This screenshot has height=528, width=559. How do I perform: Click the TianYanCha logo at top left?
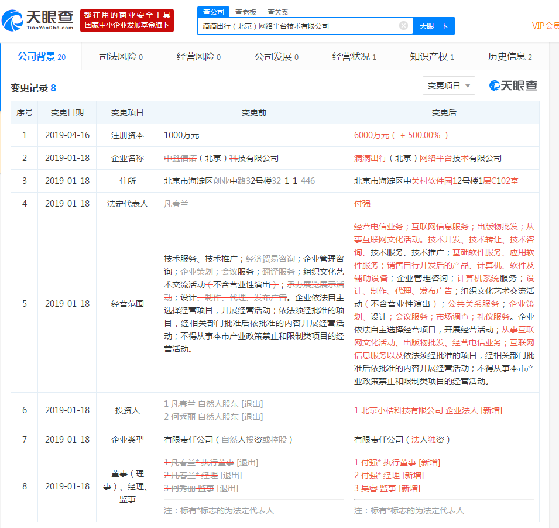(x=37, y=20)
